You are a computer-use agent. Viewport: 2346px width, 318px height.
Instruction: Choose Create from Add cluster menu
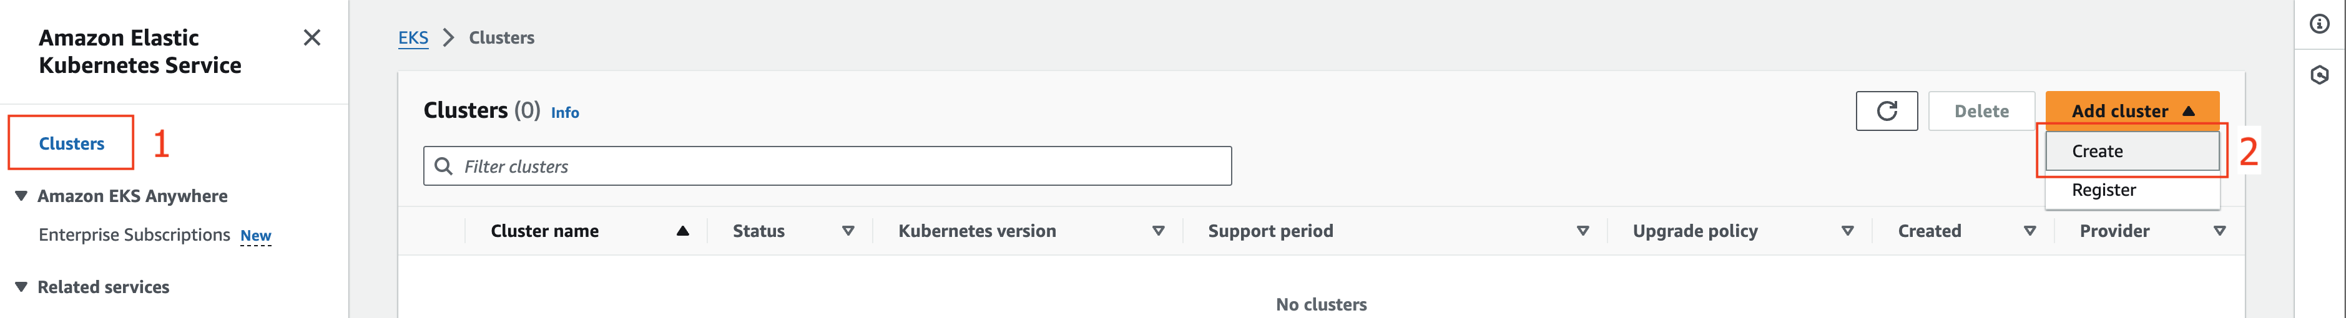pos(2132,151)
